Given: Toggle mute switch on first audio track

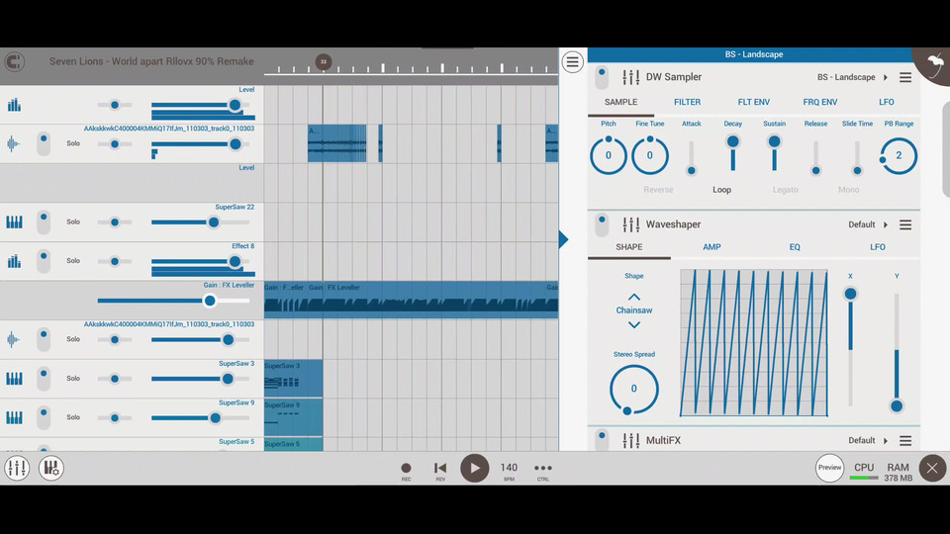Looking at the screenshot, I should [44, 144].
